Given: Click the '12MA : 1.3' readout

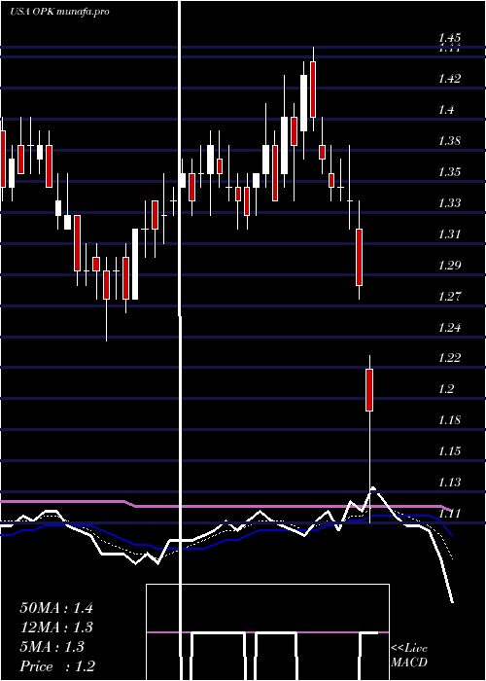Looking at the screenshot, I should pos(56,627).
